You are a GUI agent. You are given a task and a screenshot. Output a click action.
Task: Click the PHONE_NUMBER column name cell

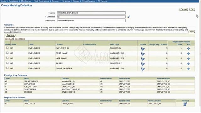64,68
